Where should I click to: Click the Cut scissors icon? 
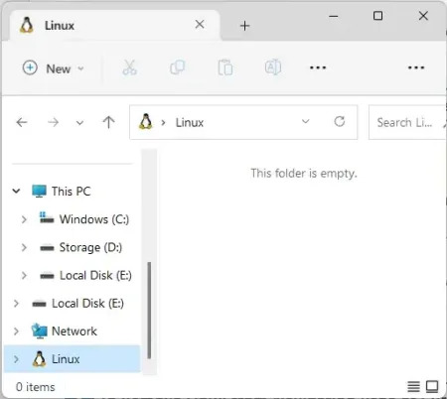pyautogui.click(x=129, y=67)
